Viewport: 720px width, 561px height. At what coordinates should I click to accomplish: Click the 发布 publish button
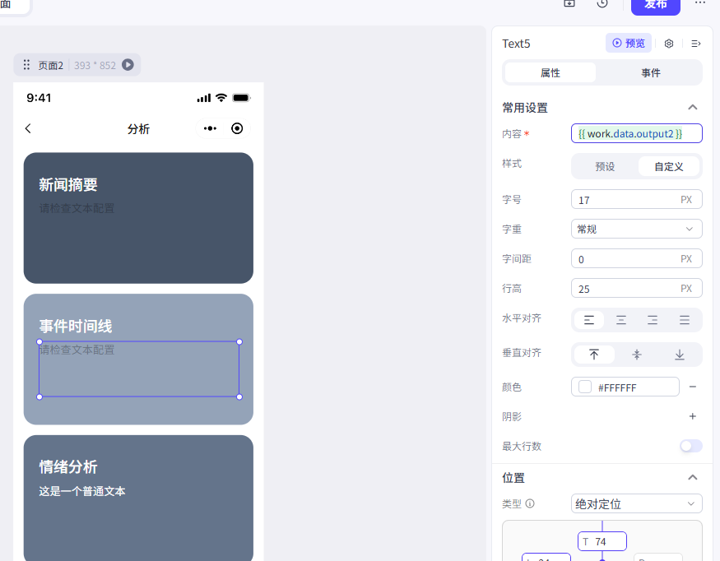[x=655, y=5]
